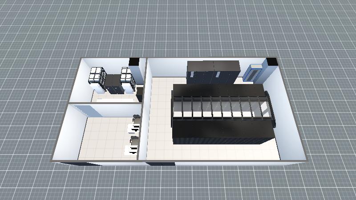The image size is (356, 200).
Task: Select the right black cabinet against the back wall
Action: tap(227, 72)
